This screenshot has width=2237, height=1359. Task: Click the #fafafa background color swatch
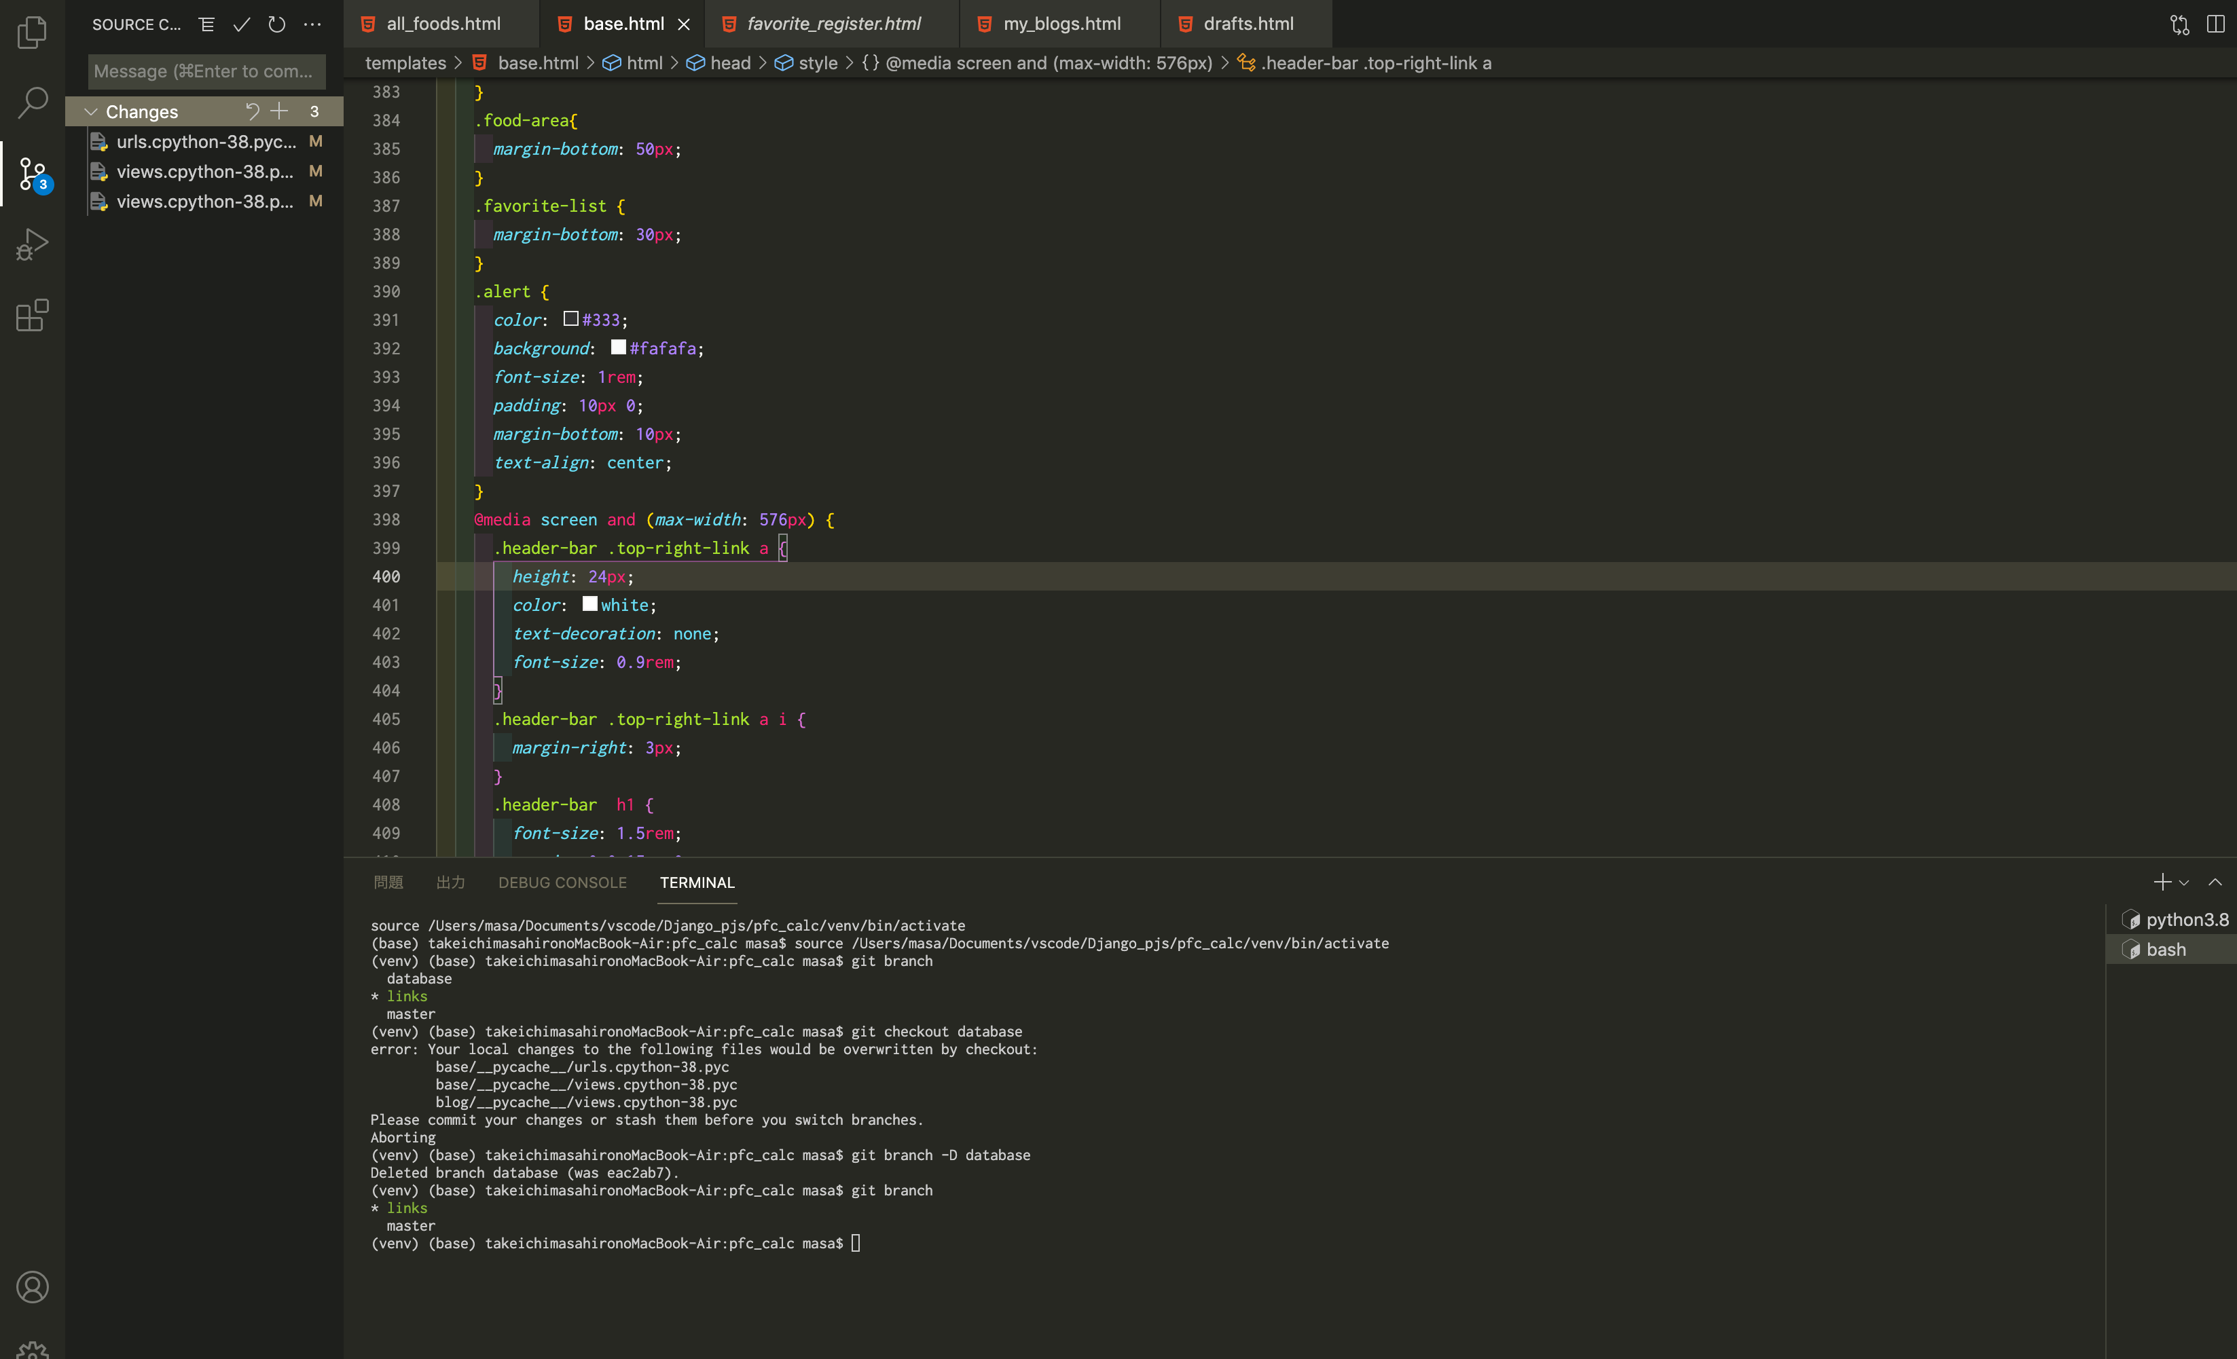coord(618,348)
